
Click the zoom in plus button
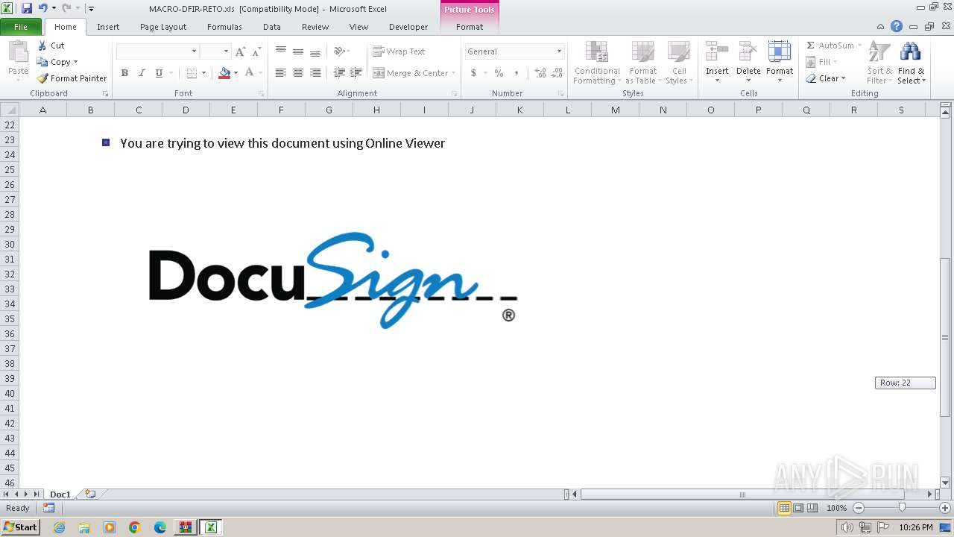tap(945, 508)
